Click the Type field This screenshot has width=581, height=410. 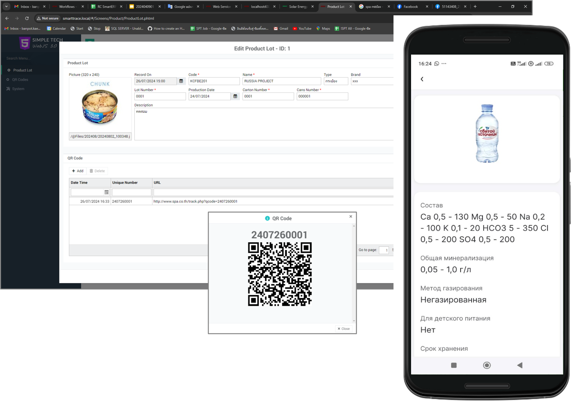(x=336, y=81)
